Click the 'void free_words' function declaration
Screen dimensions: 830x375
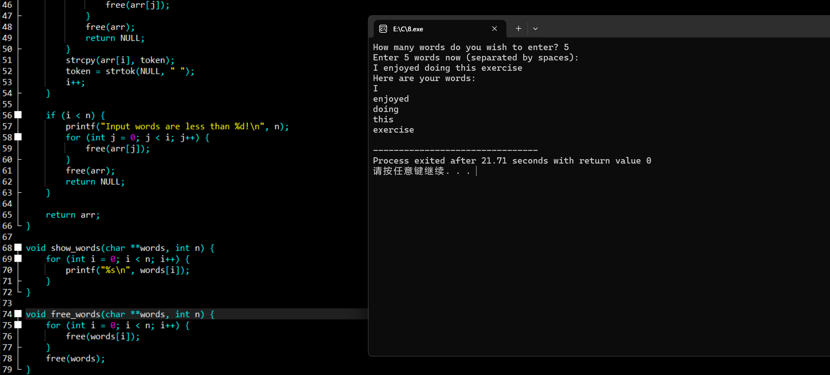click(120, 314)
